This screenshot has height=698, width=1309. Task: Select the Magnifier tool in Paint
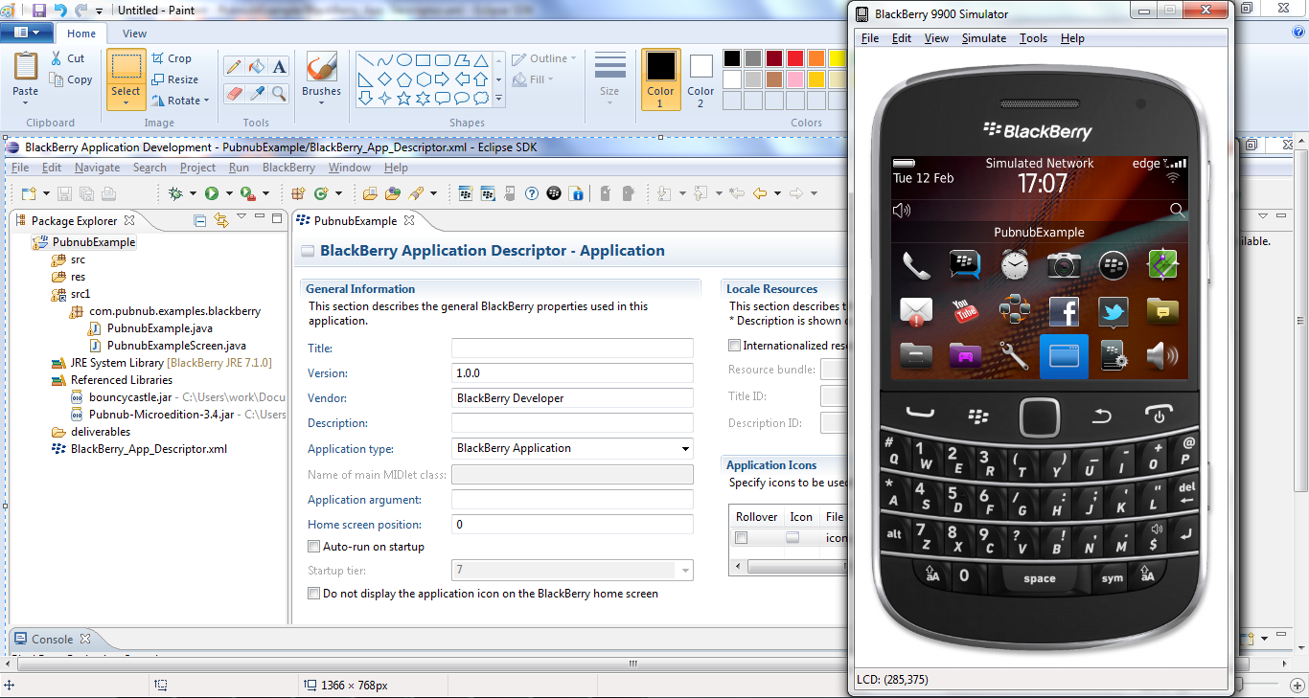[279, 93]
